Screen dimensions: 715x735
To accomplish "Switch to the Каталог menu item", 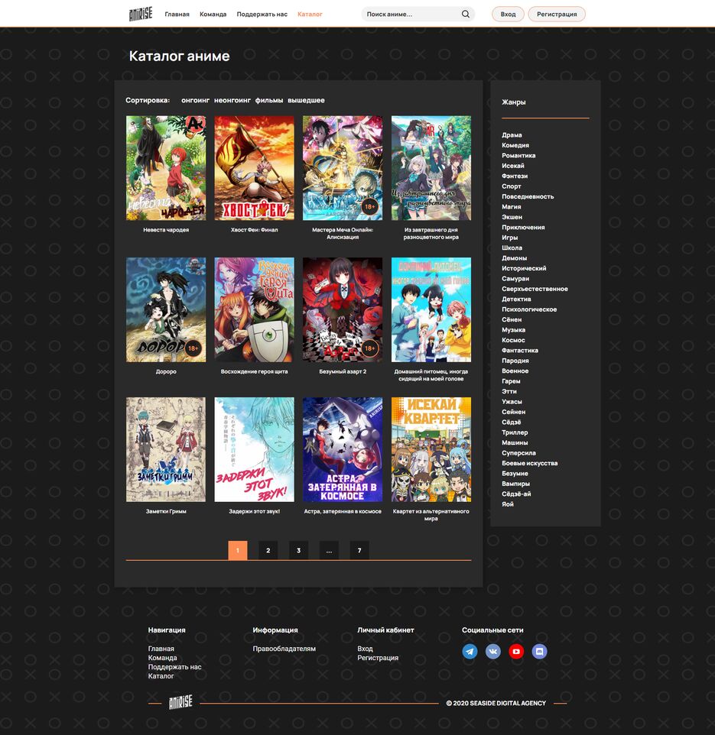I will coord(310,14).
